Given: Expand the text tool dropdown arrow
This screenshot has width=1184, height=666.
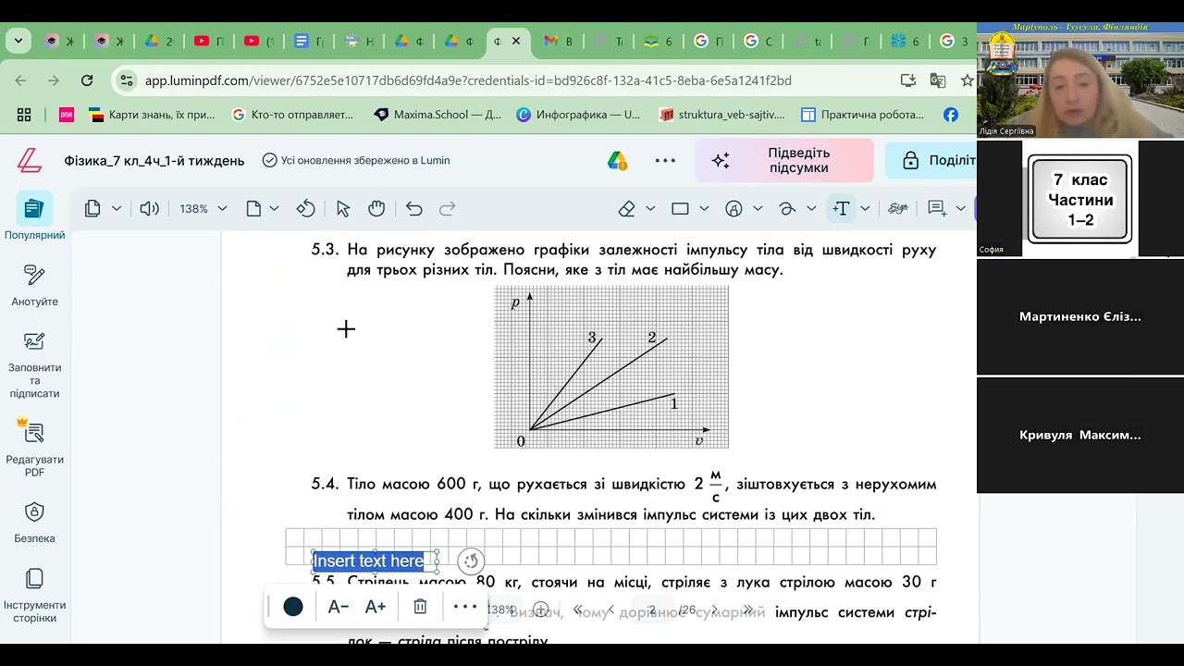Looking at the screenshot, I should tap(865, 209).
